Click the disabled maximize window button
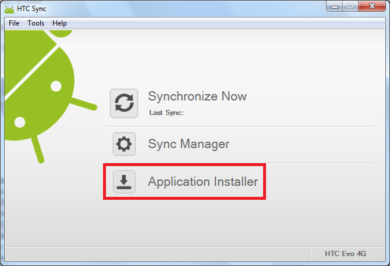This screenshot has width=390, height=266. coord(350,6)
